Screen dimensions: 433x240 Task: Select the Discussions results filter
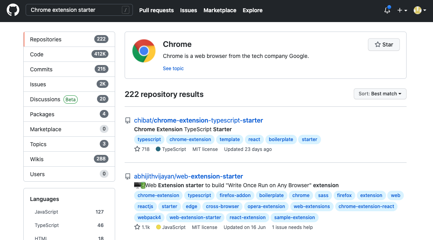click(69, 99)
